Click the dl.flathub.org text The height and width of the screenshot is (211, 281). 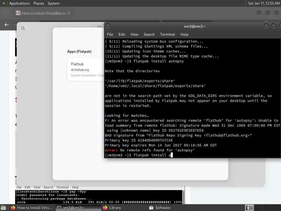(x=80, y=70)
